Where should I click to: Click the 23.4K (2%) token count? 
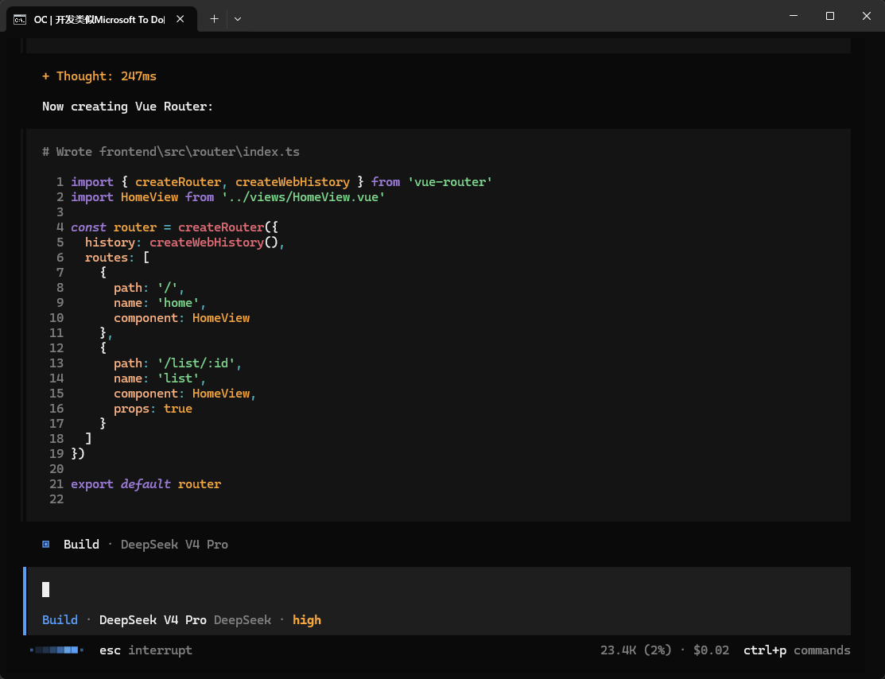[635, 650]
